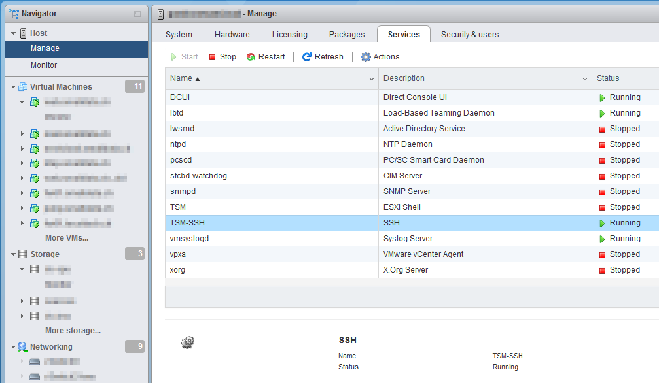Select the DCUI service row
659x383 pixels.
pyautogui.click(x=412, y=97)
